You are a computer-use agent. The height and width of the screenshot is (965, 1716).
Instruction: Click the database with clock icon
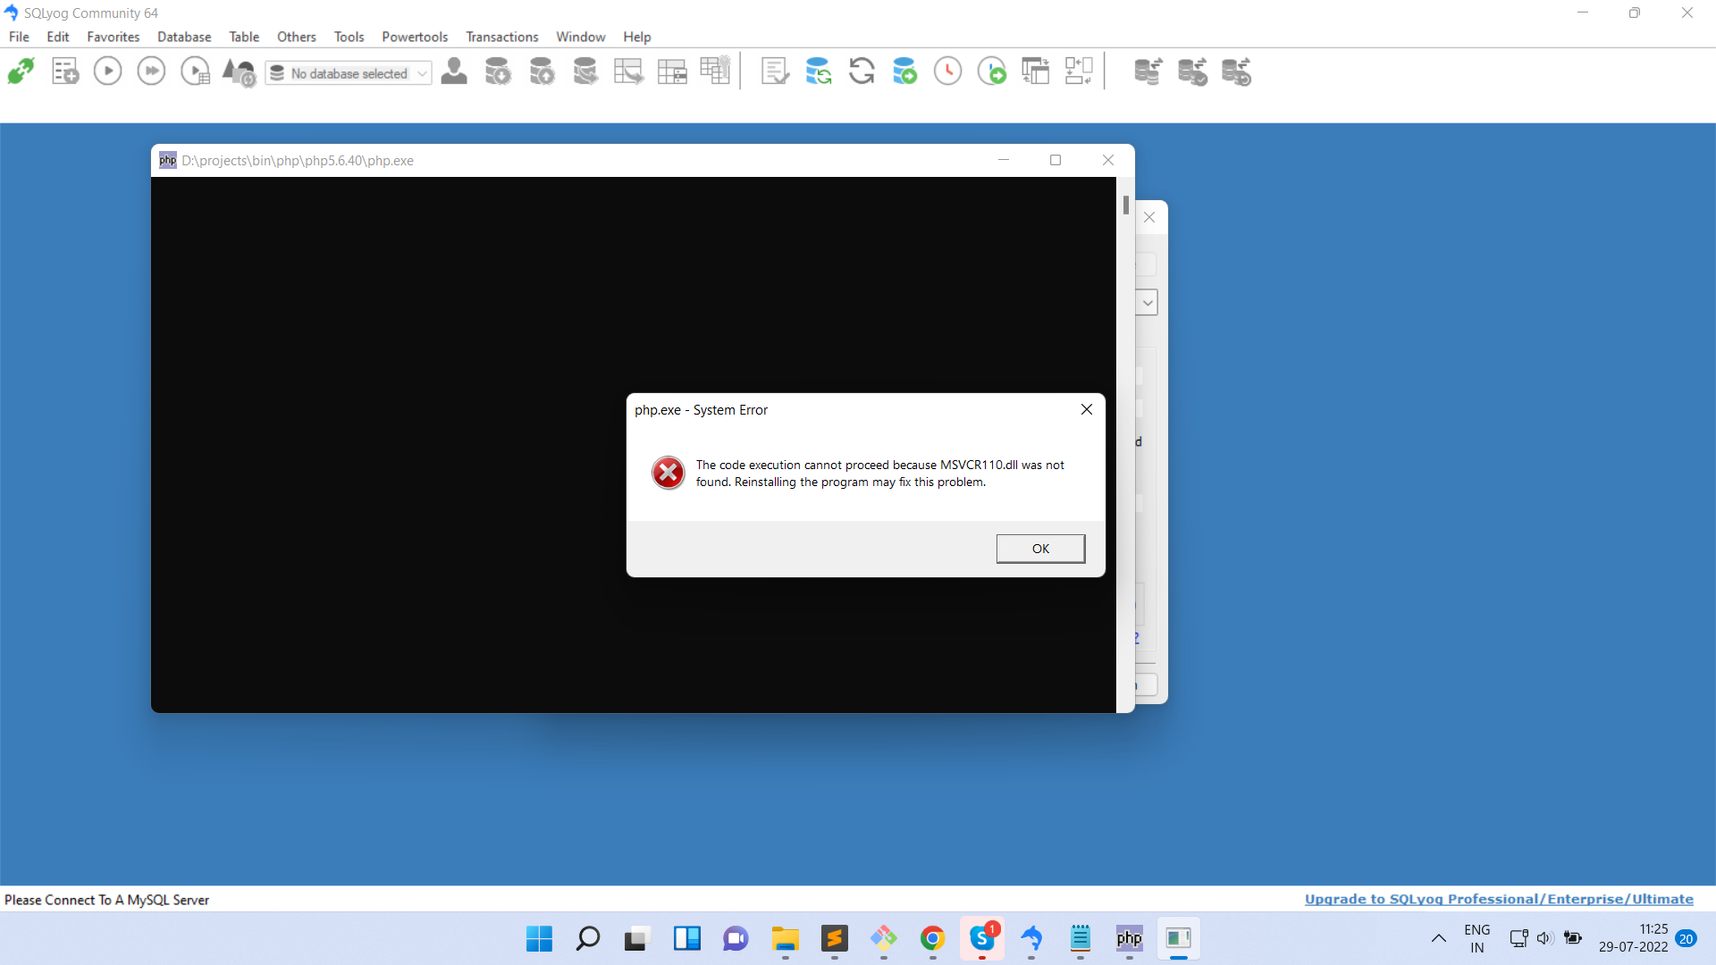[1236, 71]
